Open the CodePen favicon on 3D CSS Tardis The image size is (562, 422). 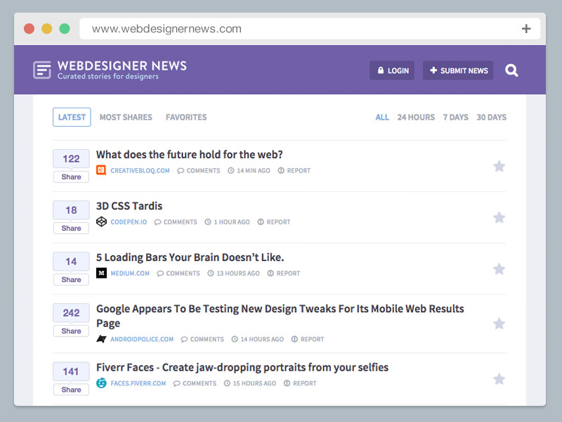pos(102,222)
